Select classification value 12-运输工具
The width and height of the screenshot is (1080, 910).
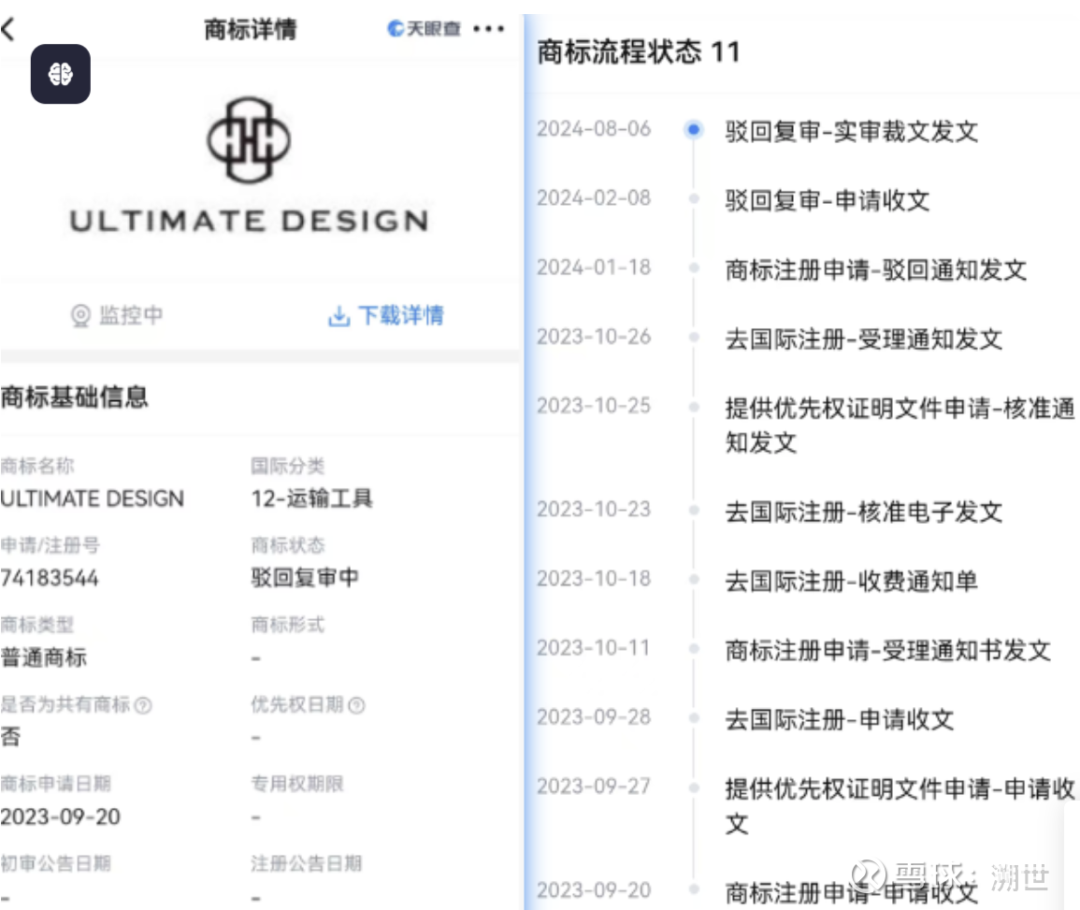pyautogui.click(x=312, y=498)
